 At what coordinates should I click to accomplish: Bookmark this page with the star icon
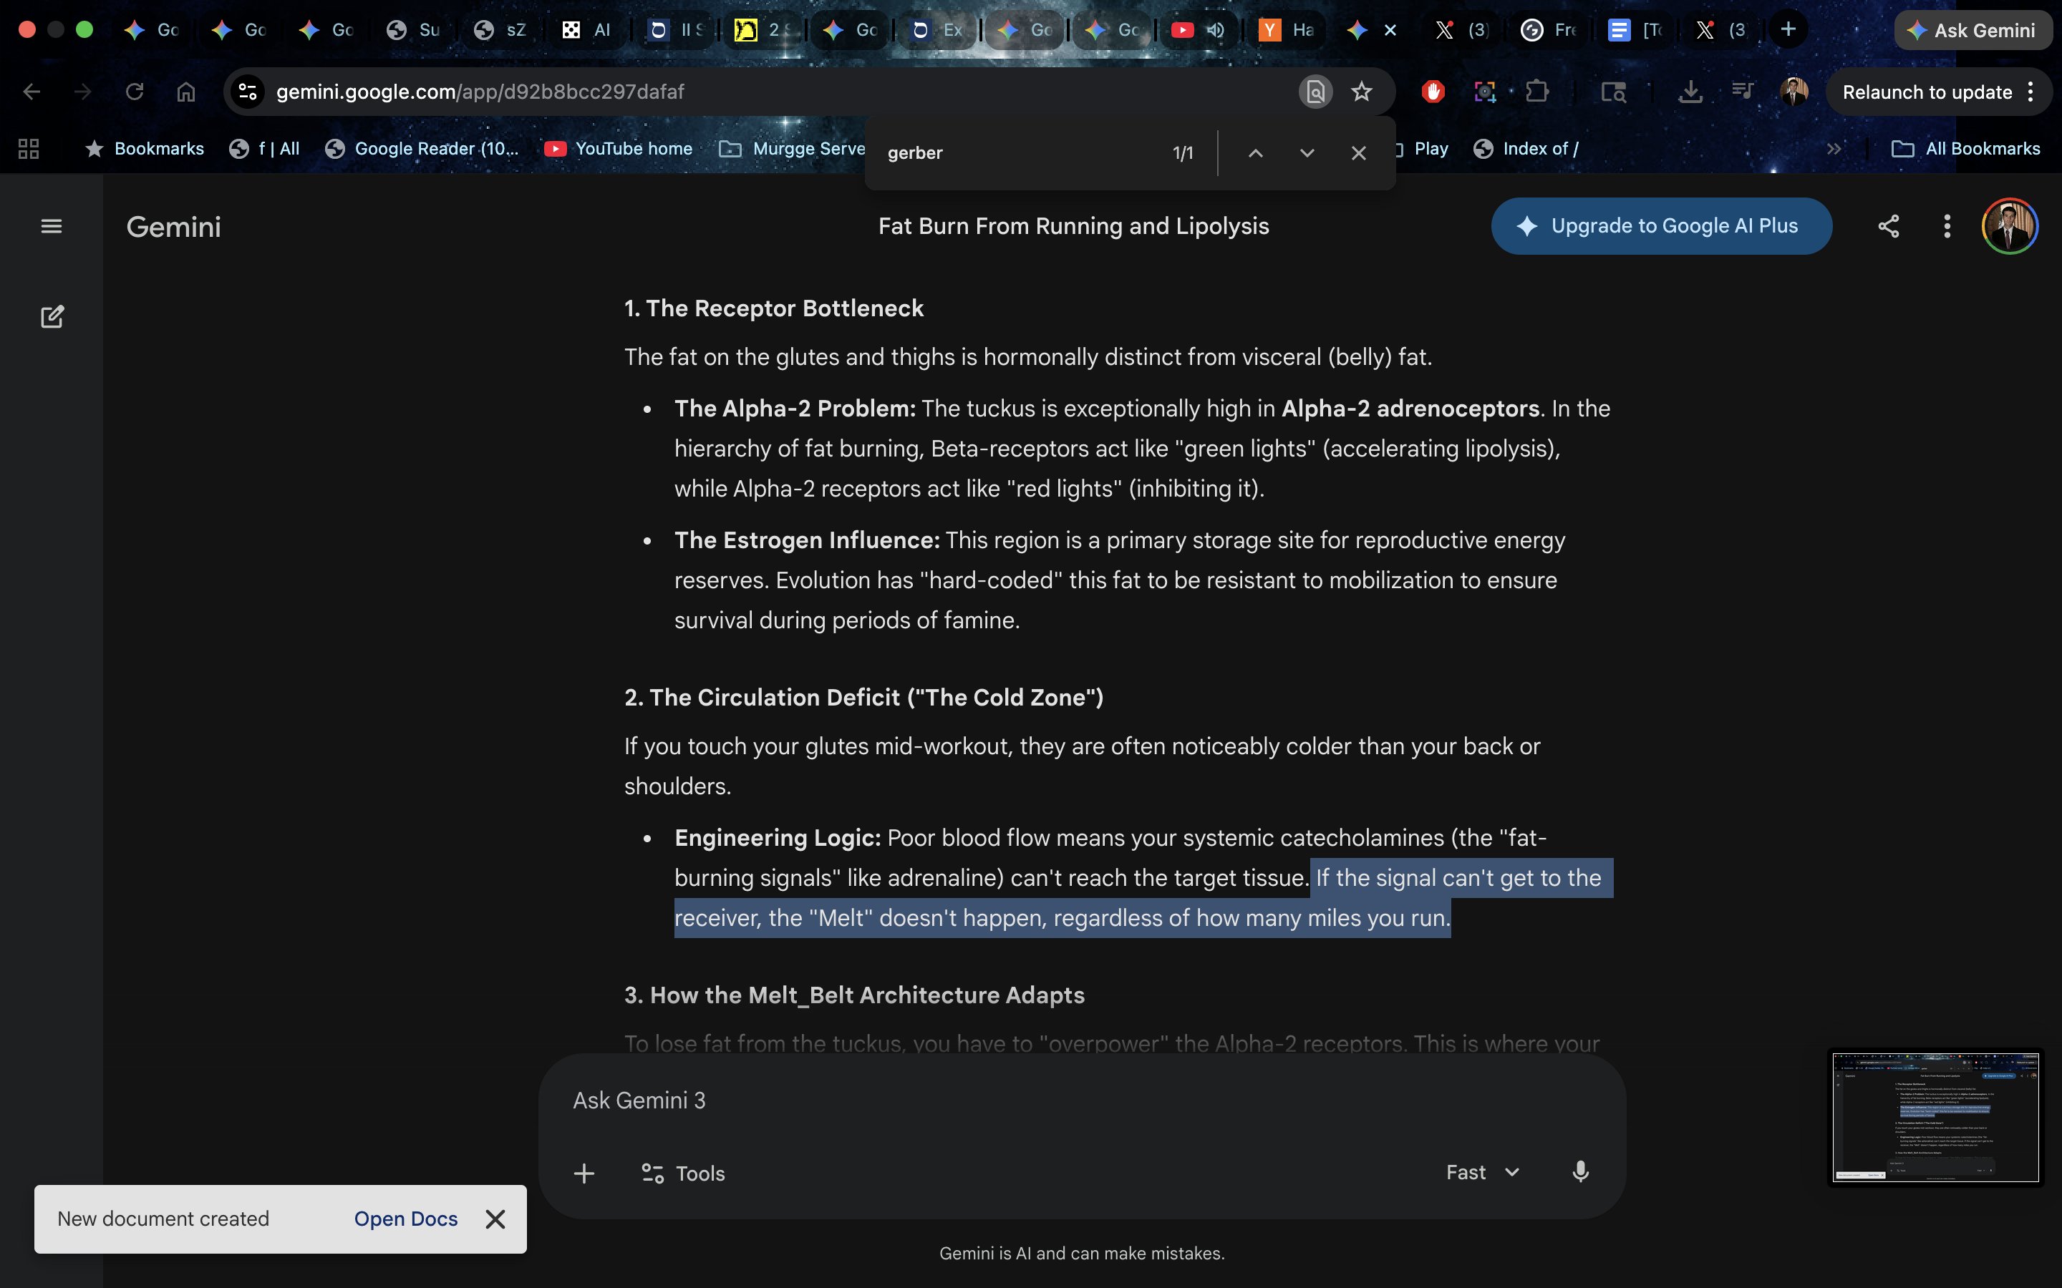[1362, 91]
